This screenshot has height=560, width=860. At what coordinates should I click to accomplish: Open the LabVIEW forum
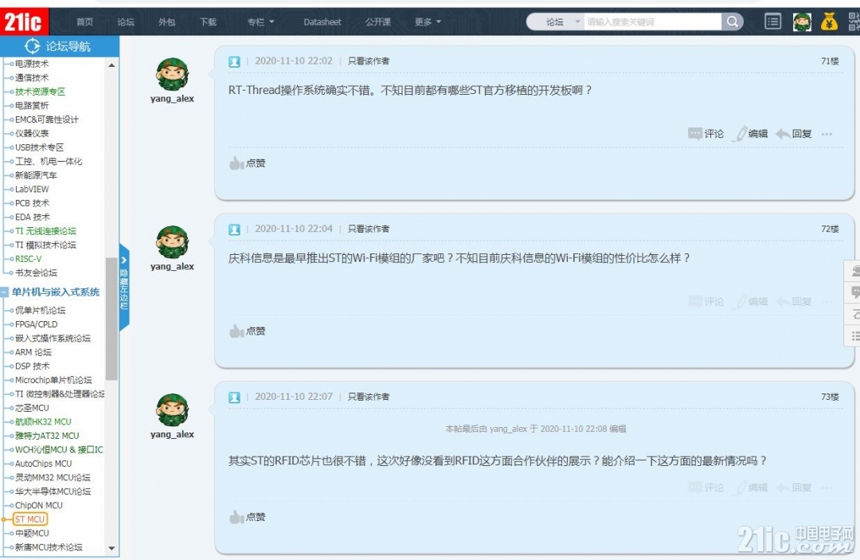click(32, 190)
